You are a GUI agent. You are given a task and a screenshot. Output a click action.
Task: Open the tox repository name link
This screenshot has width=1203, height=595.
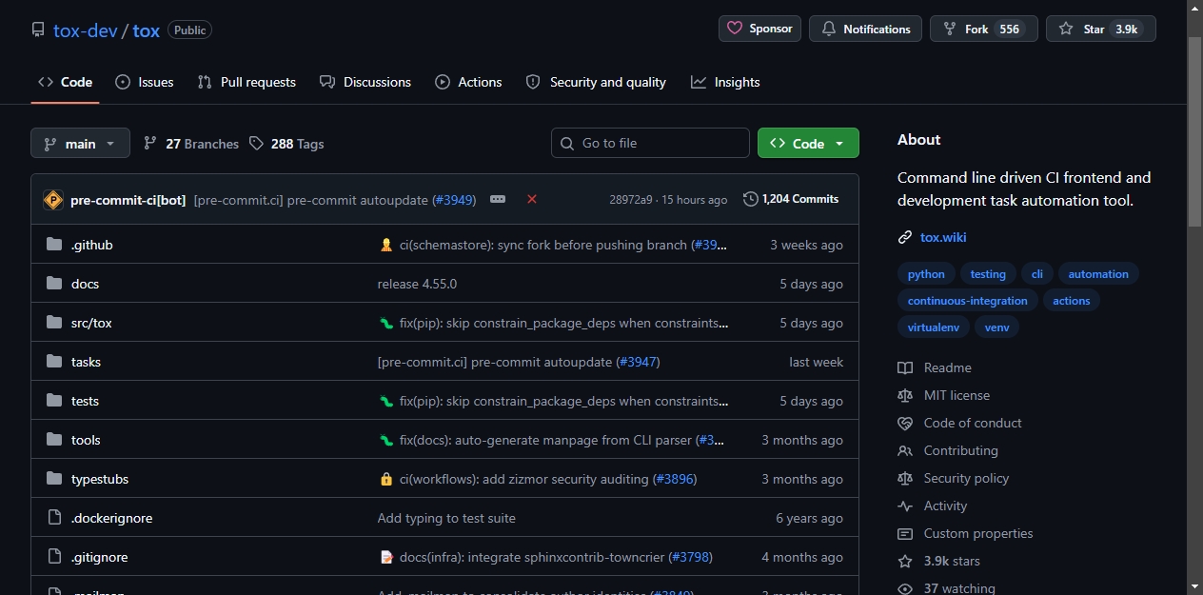[x=146, y=30]
